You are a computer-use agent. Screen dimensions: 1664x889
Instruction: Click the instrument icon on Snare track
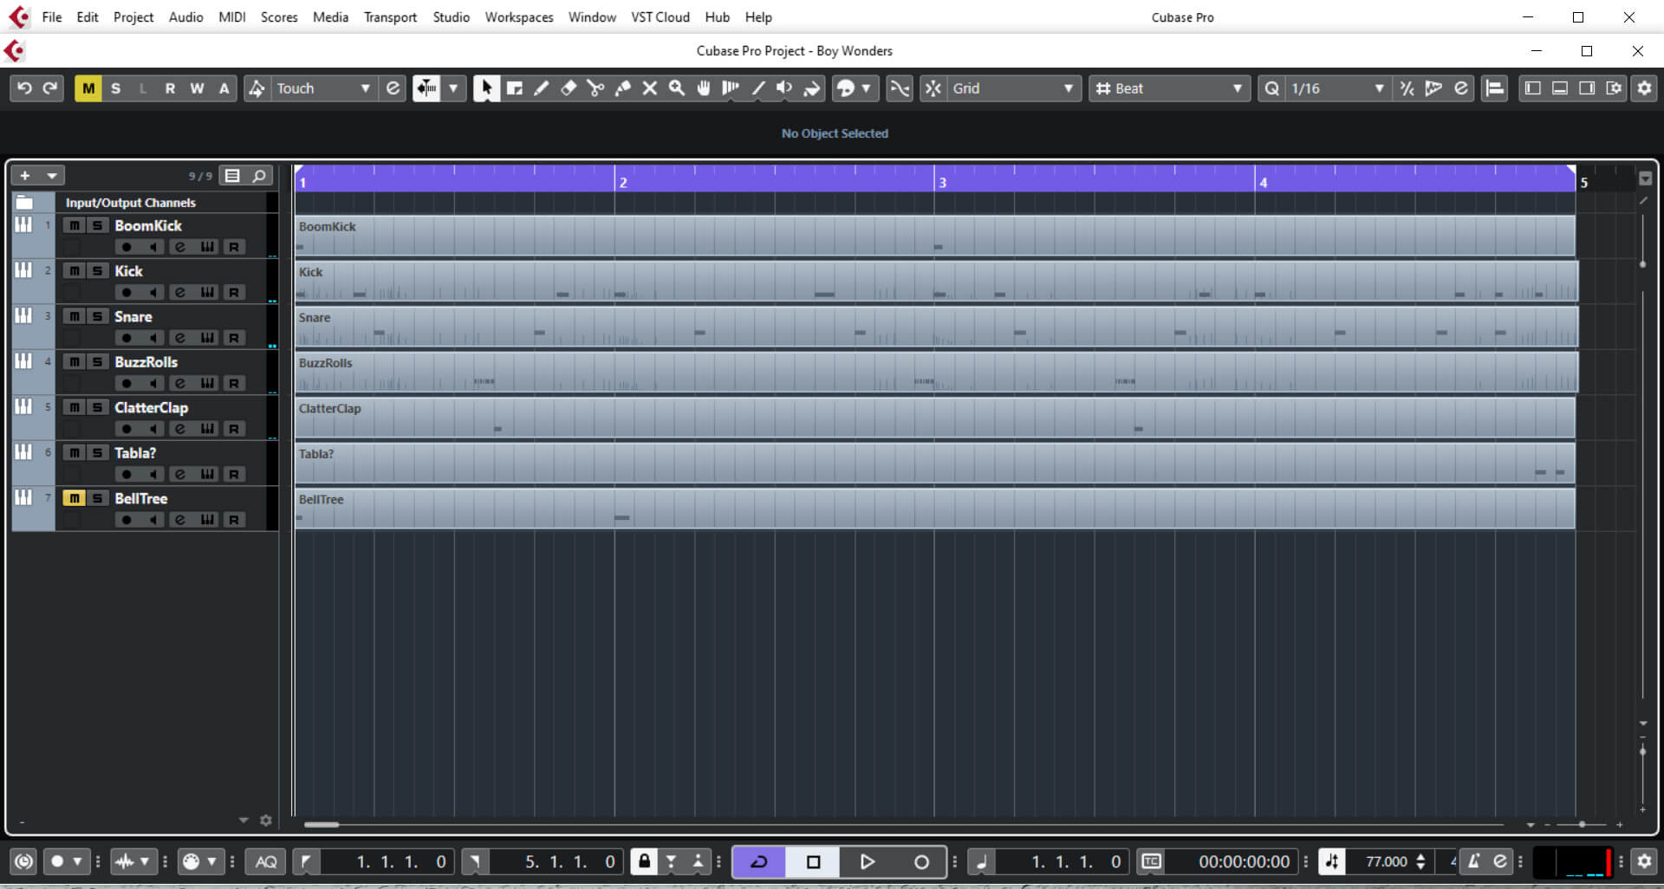point(23,315)
